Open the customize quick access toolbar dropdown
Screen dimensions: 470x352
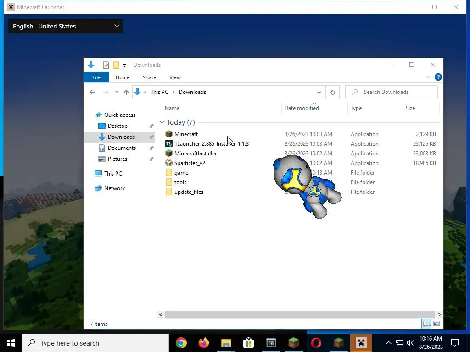coord(124,65)
